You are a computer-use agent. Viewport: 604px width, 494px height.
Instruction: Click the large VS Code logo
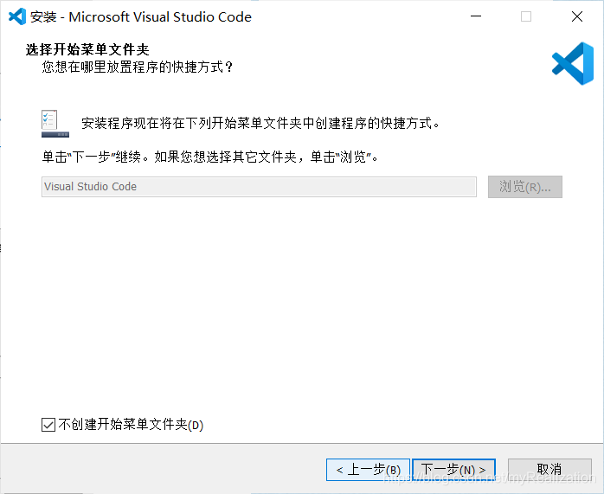coord(573,63)
